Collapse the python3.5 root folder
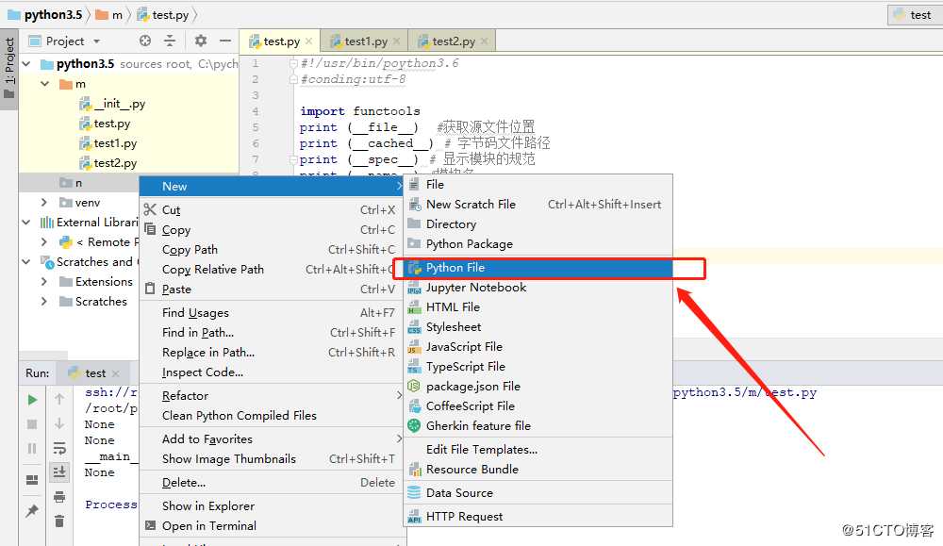This screenshot has width=943, height=546. [26, 64]
